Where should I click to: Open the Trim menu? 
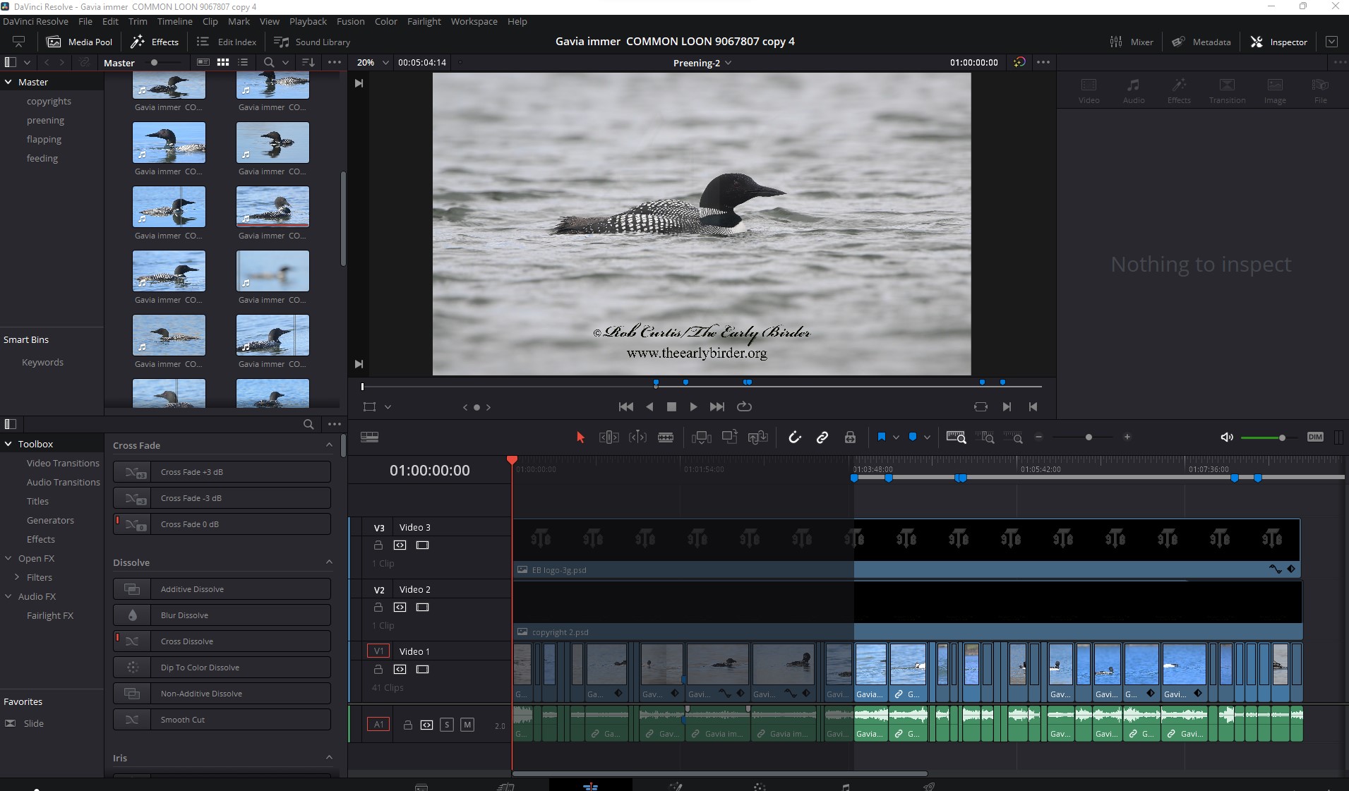(x=138, y=21)
